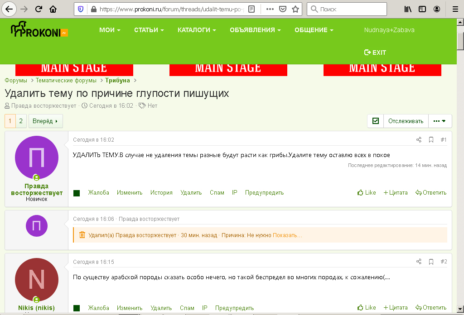Tick the moderation checkbox on the first post
The image size is (464, 315).
(x=76, y=192)
